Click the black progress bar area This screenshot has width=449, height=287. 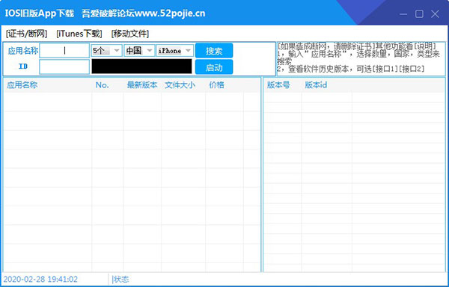coord(141,67)
